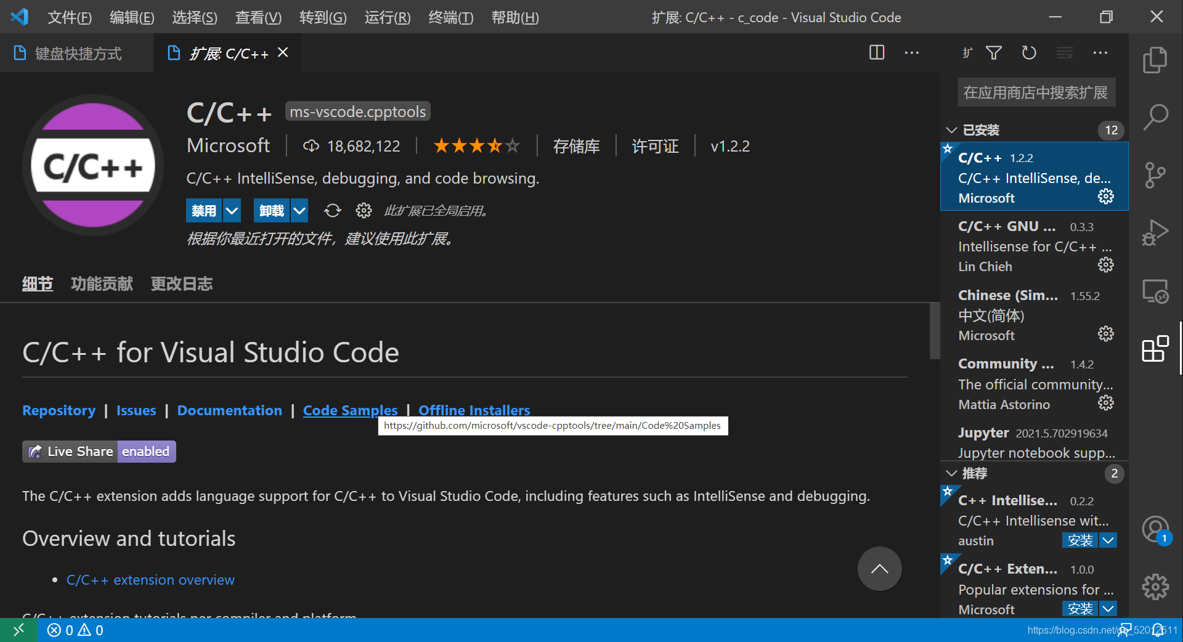The image size is (1183, 642).
Task: Split the editor to the right
Action: [x=877, y=53]
